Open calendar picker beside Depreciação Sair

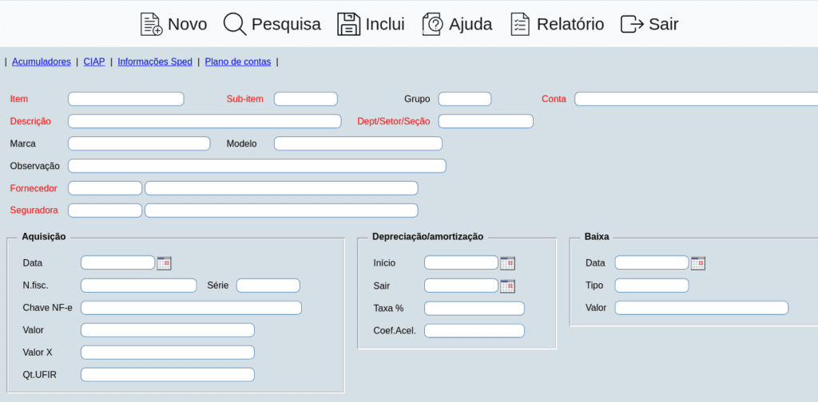point(507,286)
